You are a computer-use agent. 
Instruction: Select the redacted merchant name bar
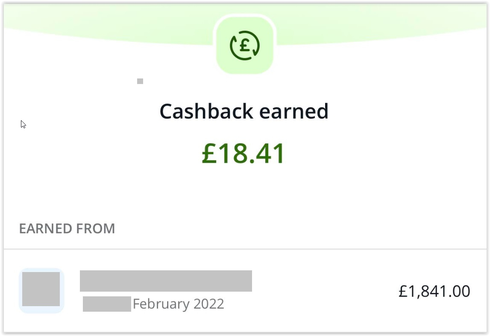(x=166, y=281)
